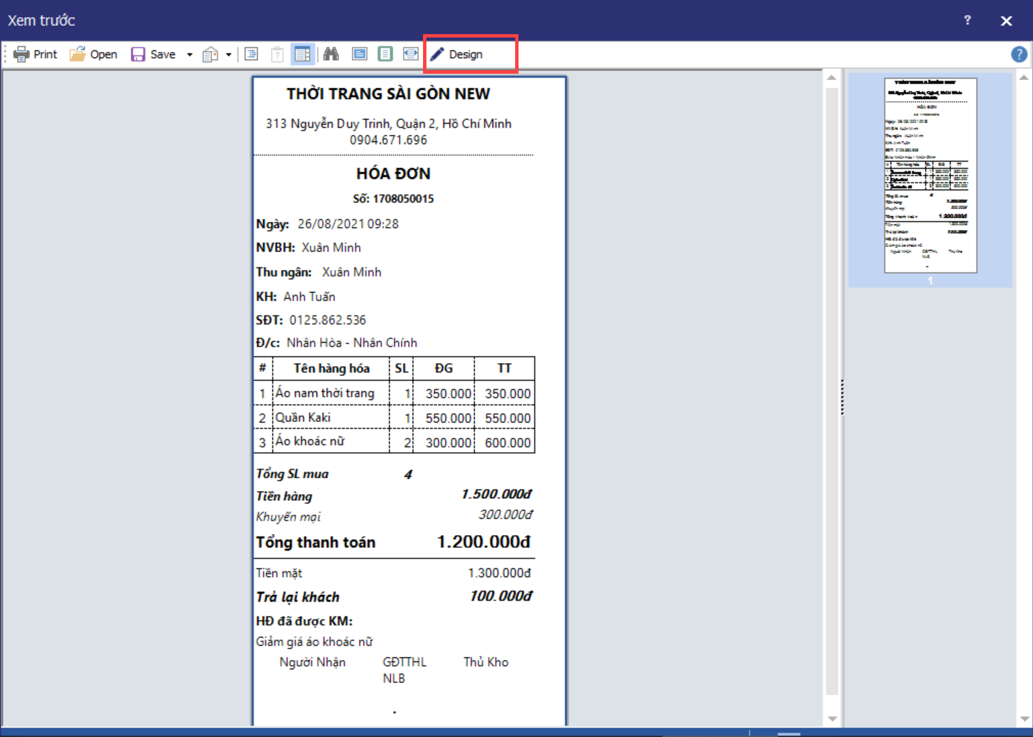Click the 'Tổng SL mua' label
Screen dimensions: 1033x737
[292, 474]
